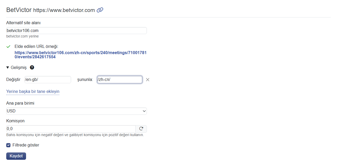Click the Yerine başka bir tane ekleyin link
Viewport: 337px width, 166px height.
pos(33,92)
